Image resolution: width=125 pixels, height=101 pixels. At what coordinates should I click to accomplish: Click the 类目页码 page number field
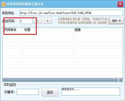26,21
